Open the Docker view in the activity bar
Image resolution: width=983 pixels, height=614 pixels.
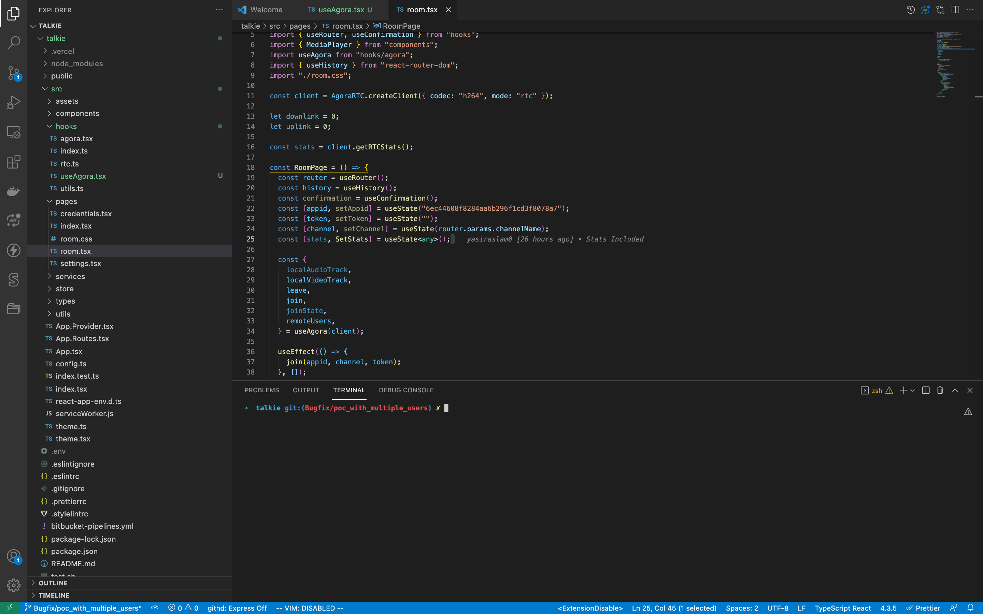13,191
